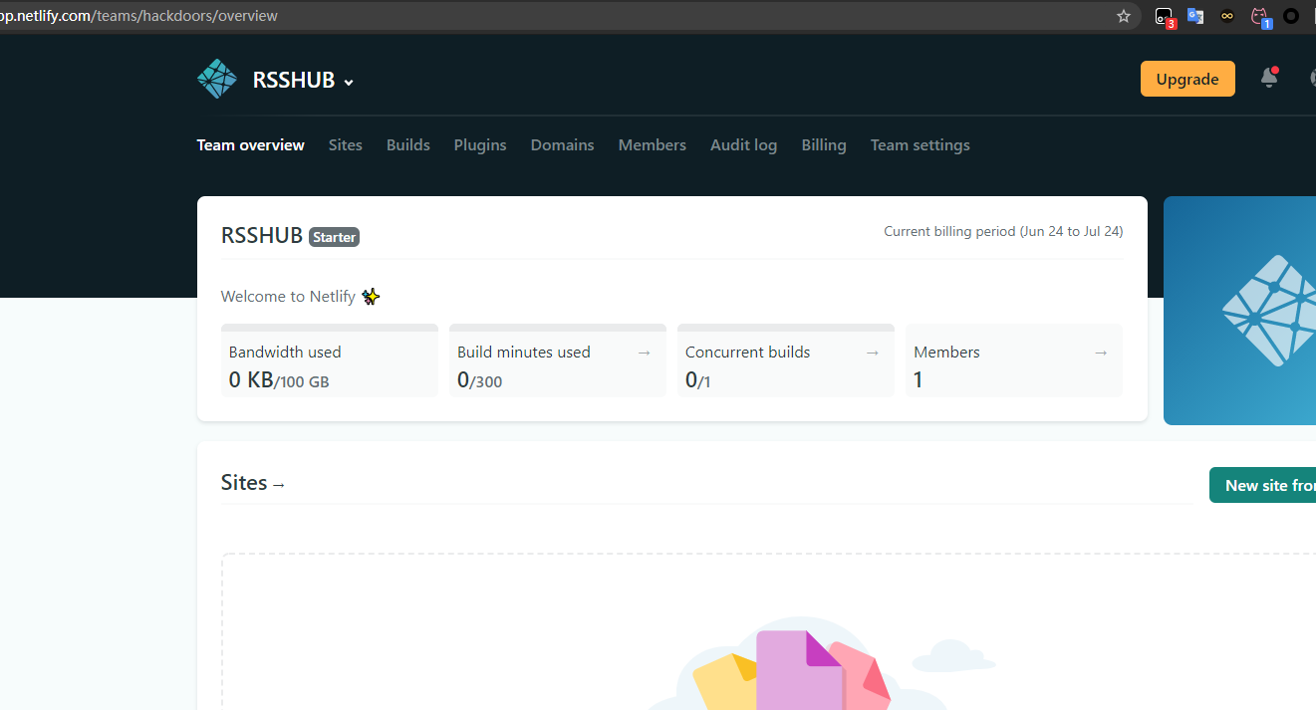Screen dimensions: 1316x710
Task: Open the black circle extension icon
Action: (1291, 16)
